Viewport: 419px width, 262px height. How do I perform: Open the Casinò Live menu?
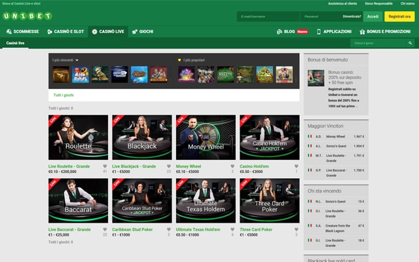(x=108, y=31)
